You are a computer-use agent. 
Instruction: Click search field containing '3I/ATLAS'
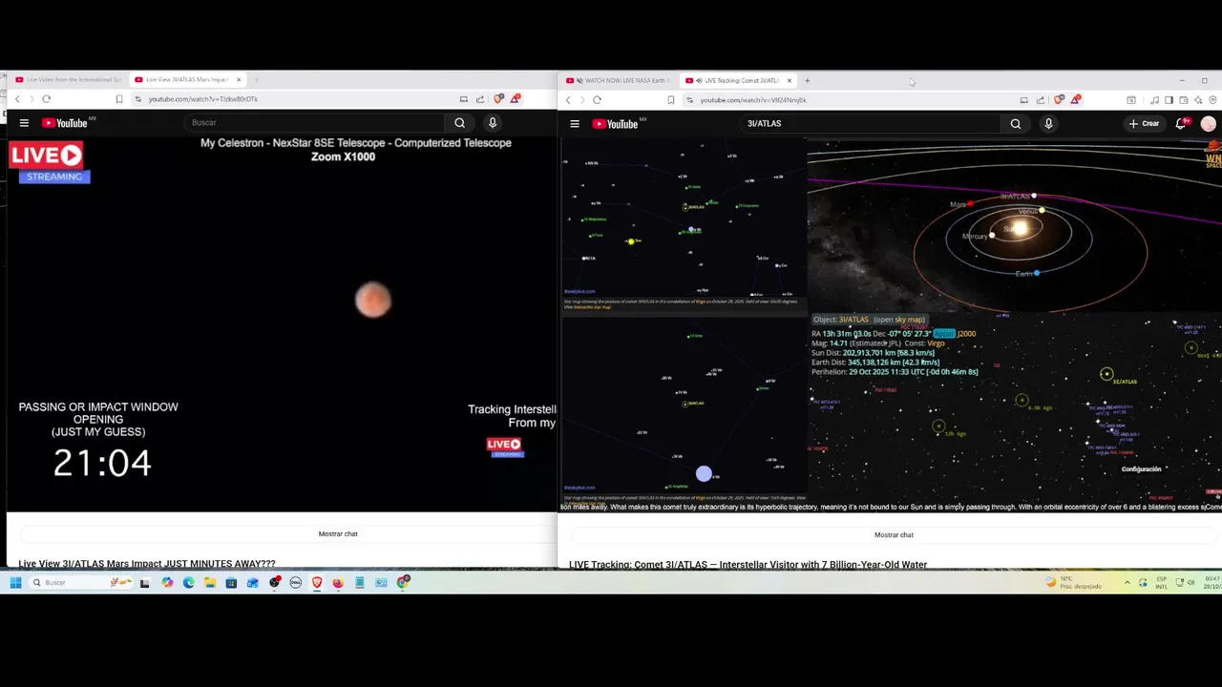point(871,123)
